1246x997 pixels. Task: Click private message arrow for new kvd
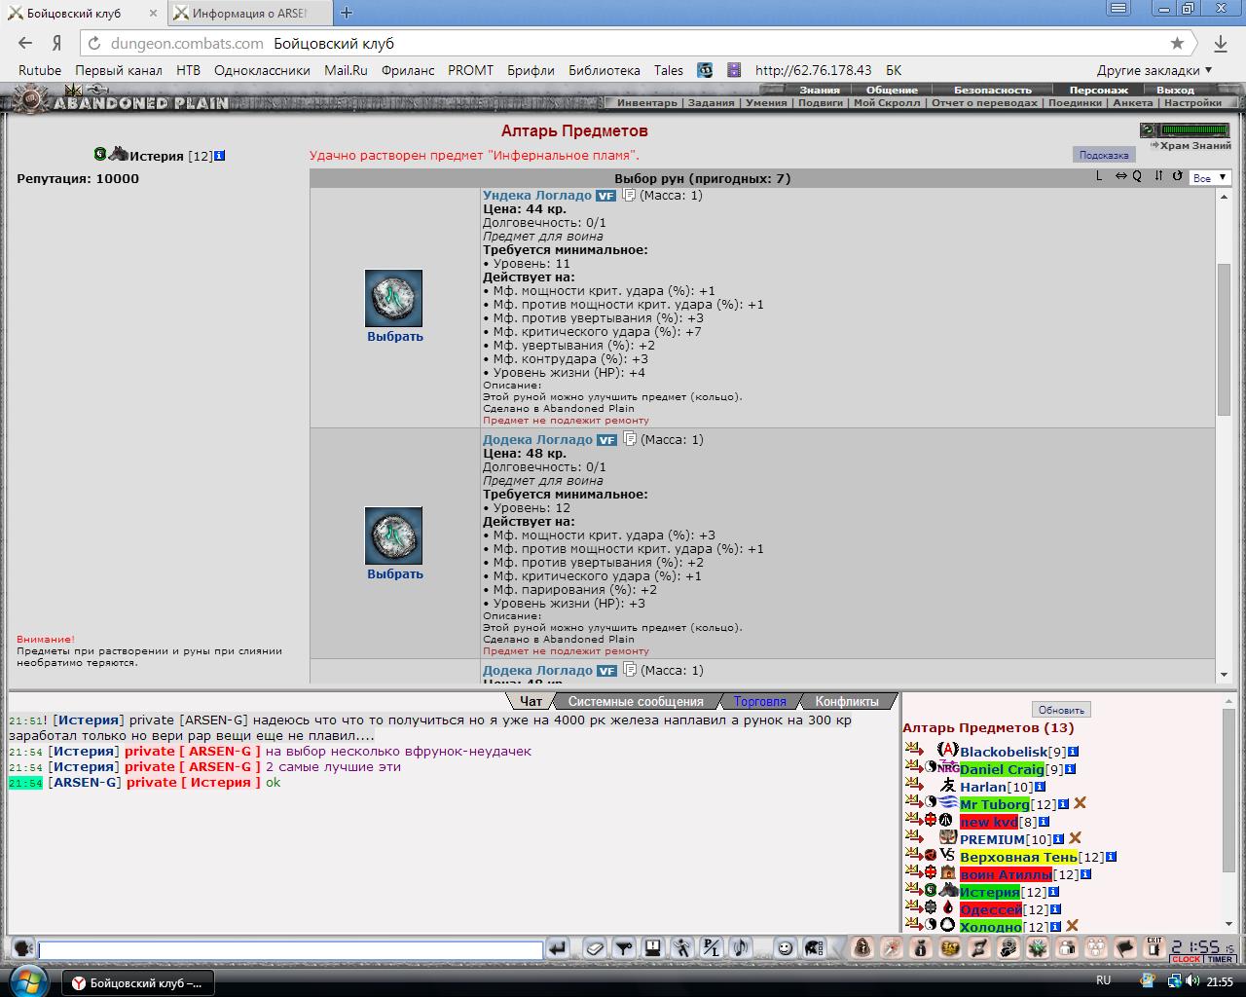pos(913,820)
